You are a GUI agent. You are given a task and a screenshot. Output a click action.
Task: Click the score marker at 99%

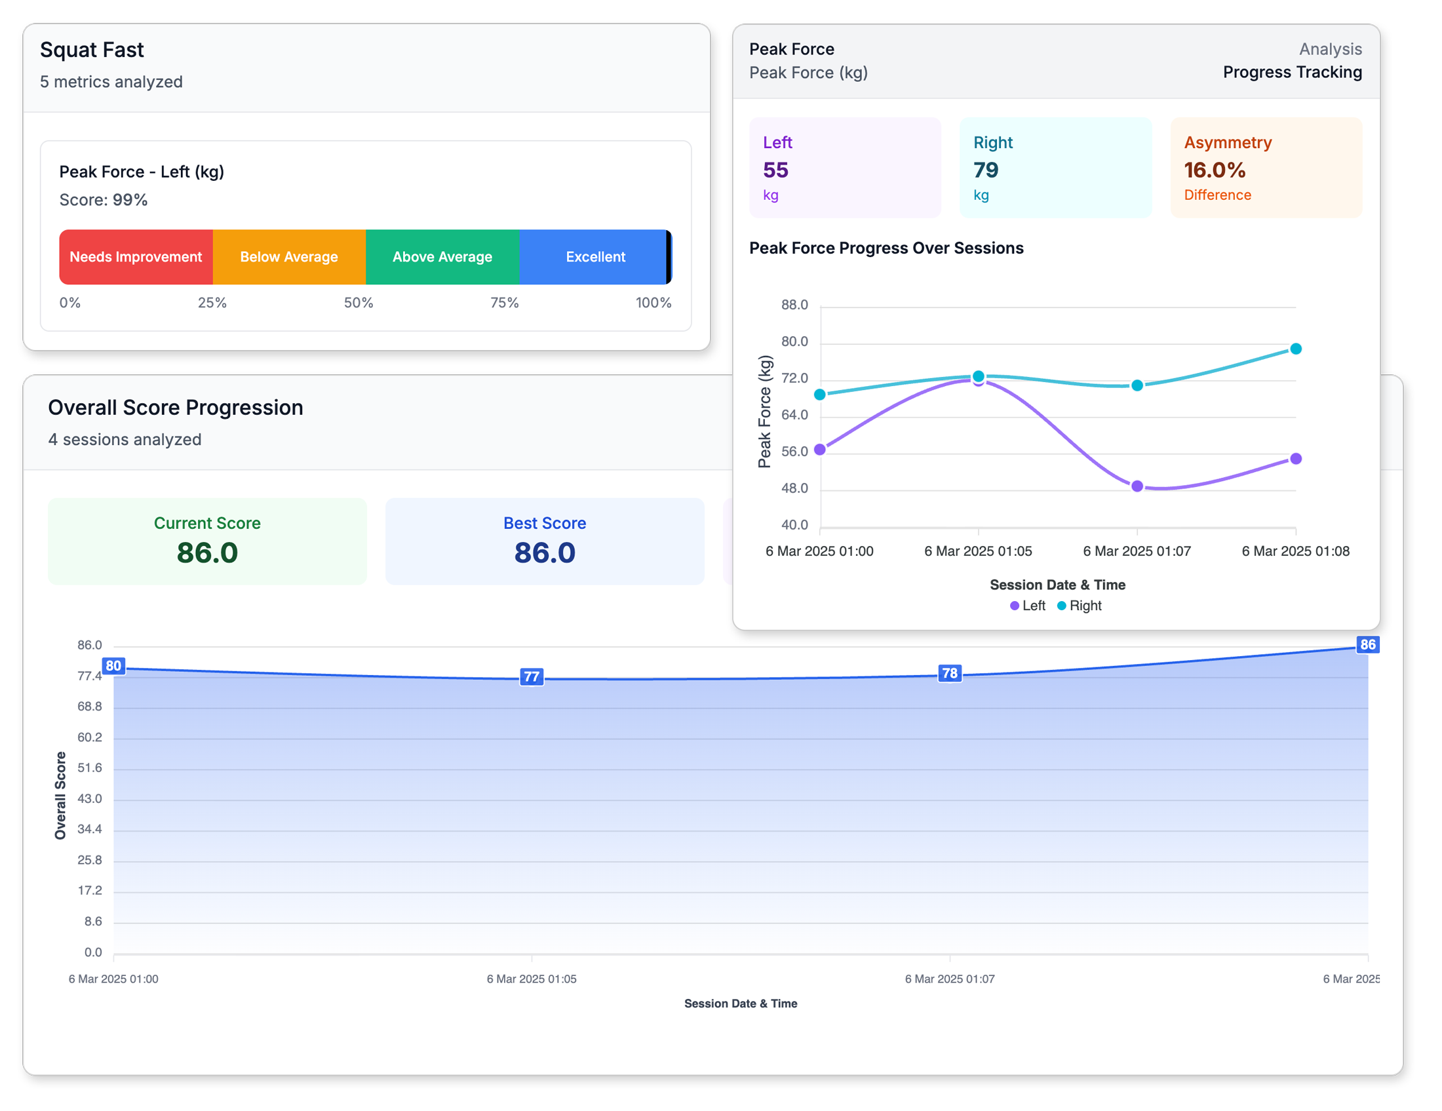(x=668, y=257)
